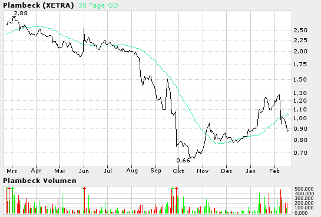Click the 500.000 volume axis value

pos(304,189)
